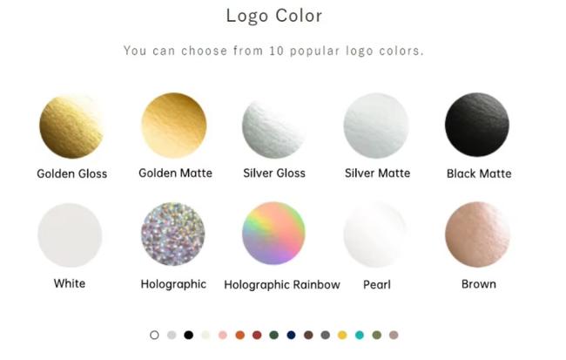This screenshot has height=360, width=566.
Task: Choose the teal color dot
Action: tap(360, 335)
